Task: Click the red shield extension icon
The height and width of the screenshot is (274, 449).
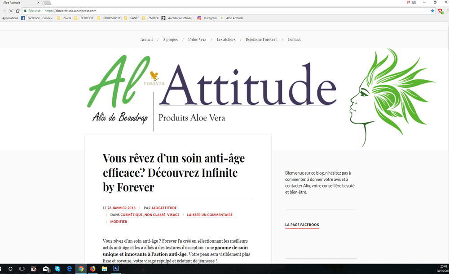Action: click(x=441, y=11)
